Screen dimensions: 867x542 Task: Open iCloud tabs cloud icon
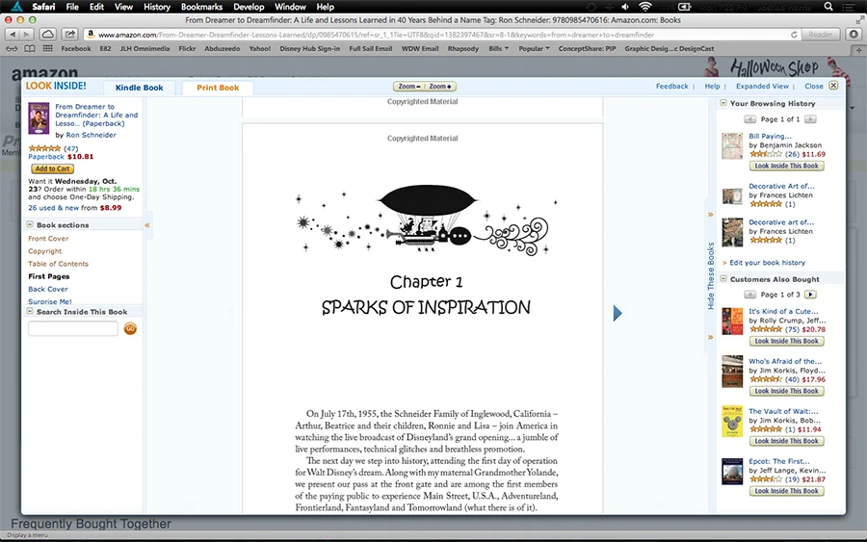click(x=48, y=35)
